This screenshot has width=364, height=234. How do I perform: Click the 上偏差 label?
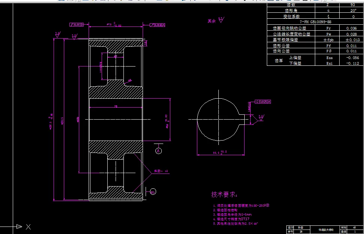[295, 58]
